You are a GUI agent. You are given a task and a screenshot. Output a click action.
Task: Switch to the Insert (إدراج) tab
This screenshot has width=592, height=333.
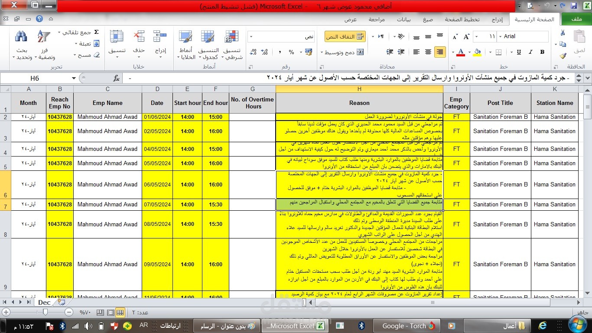(497, 20)
